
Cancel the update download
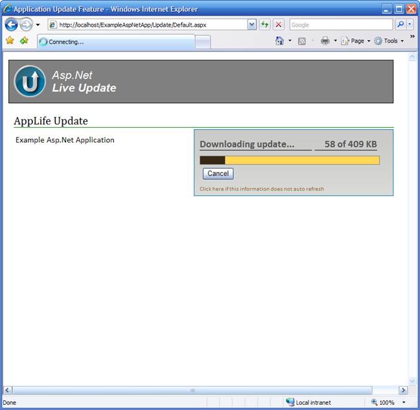click(218, 173)
